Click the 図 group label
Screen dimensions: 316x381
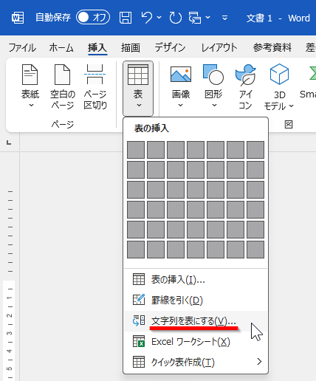(x=289, y=125)
